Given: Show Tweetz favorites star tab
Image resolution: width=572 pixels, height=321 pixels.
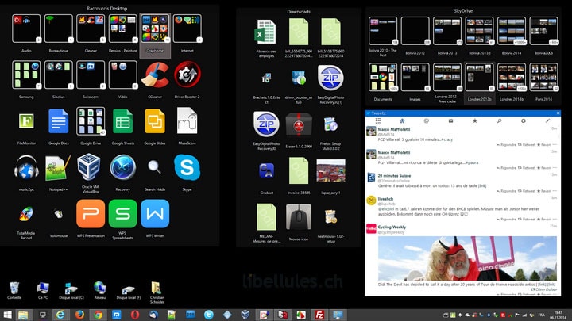Looking at the screenshot, I should [x=474, y=120].
